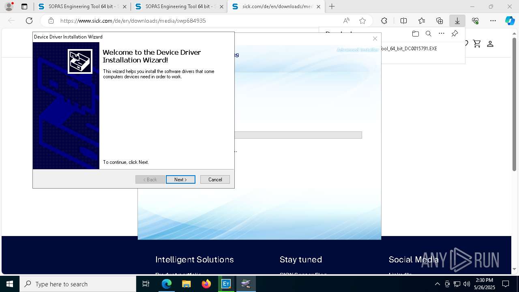Open Collections icon
This screenshot has height=292, width=519.
tap(440, 21)
